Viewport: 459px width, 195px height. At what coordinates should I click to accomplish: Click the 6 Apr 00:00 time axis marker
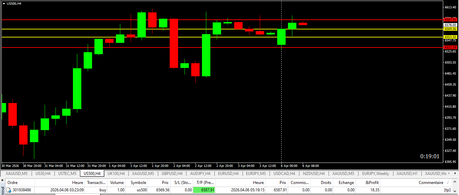pyautogui.click(x=289, y=166)
